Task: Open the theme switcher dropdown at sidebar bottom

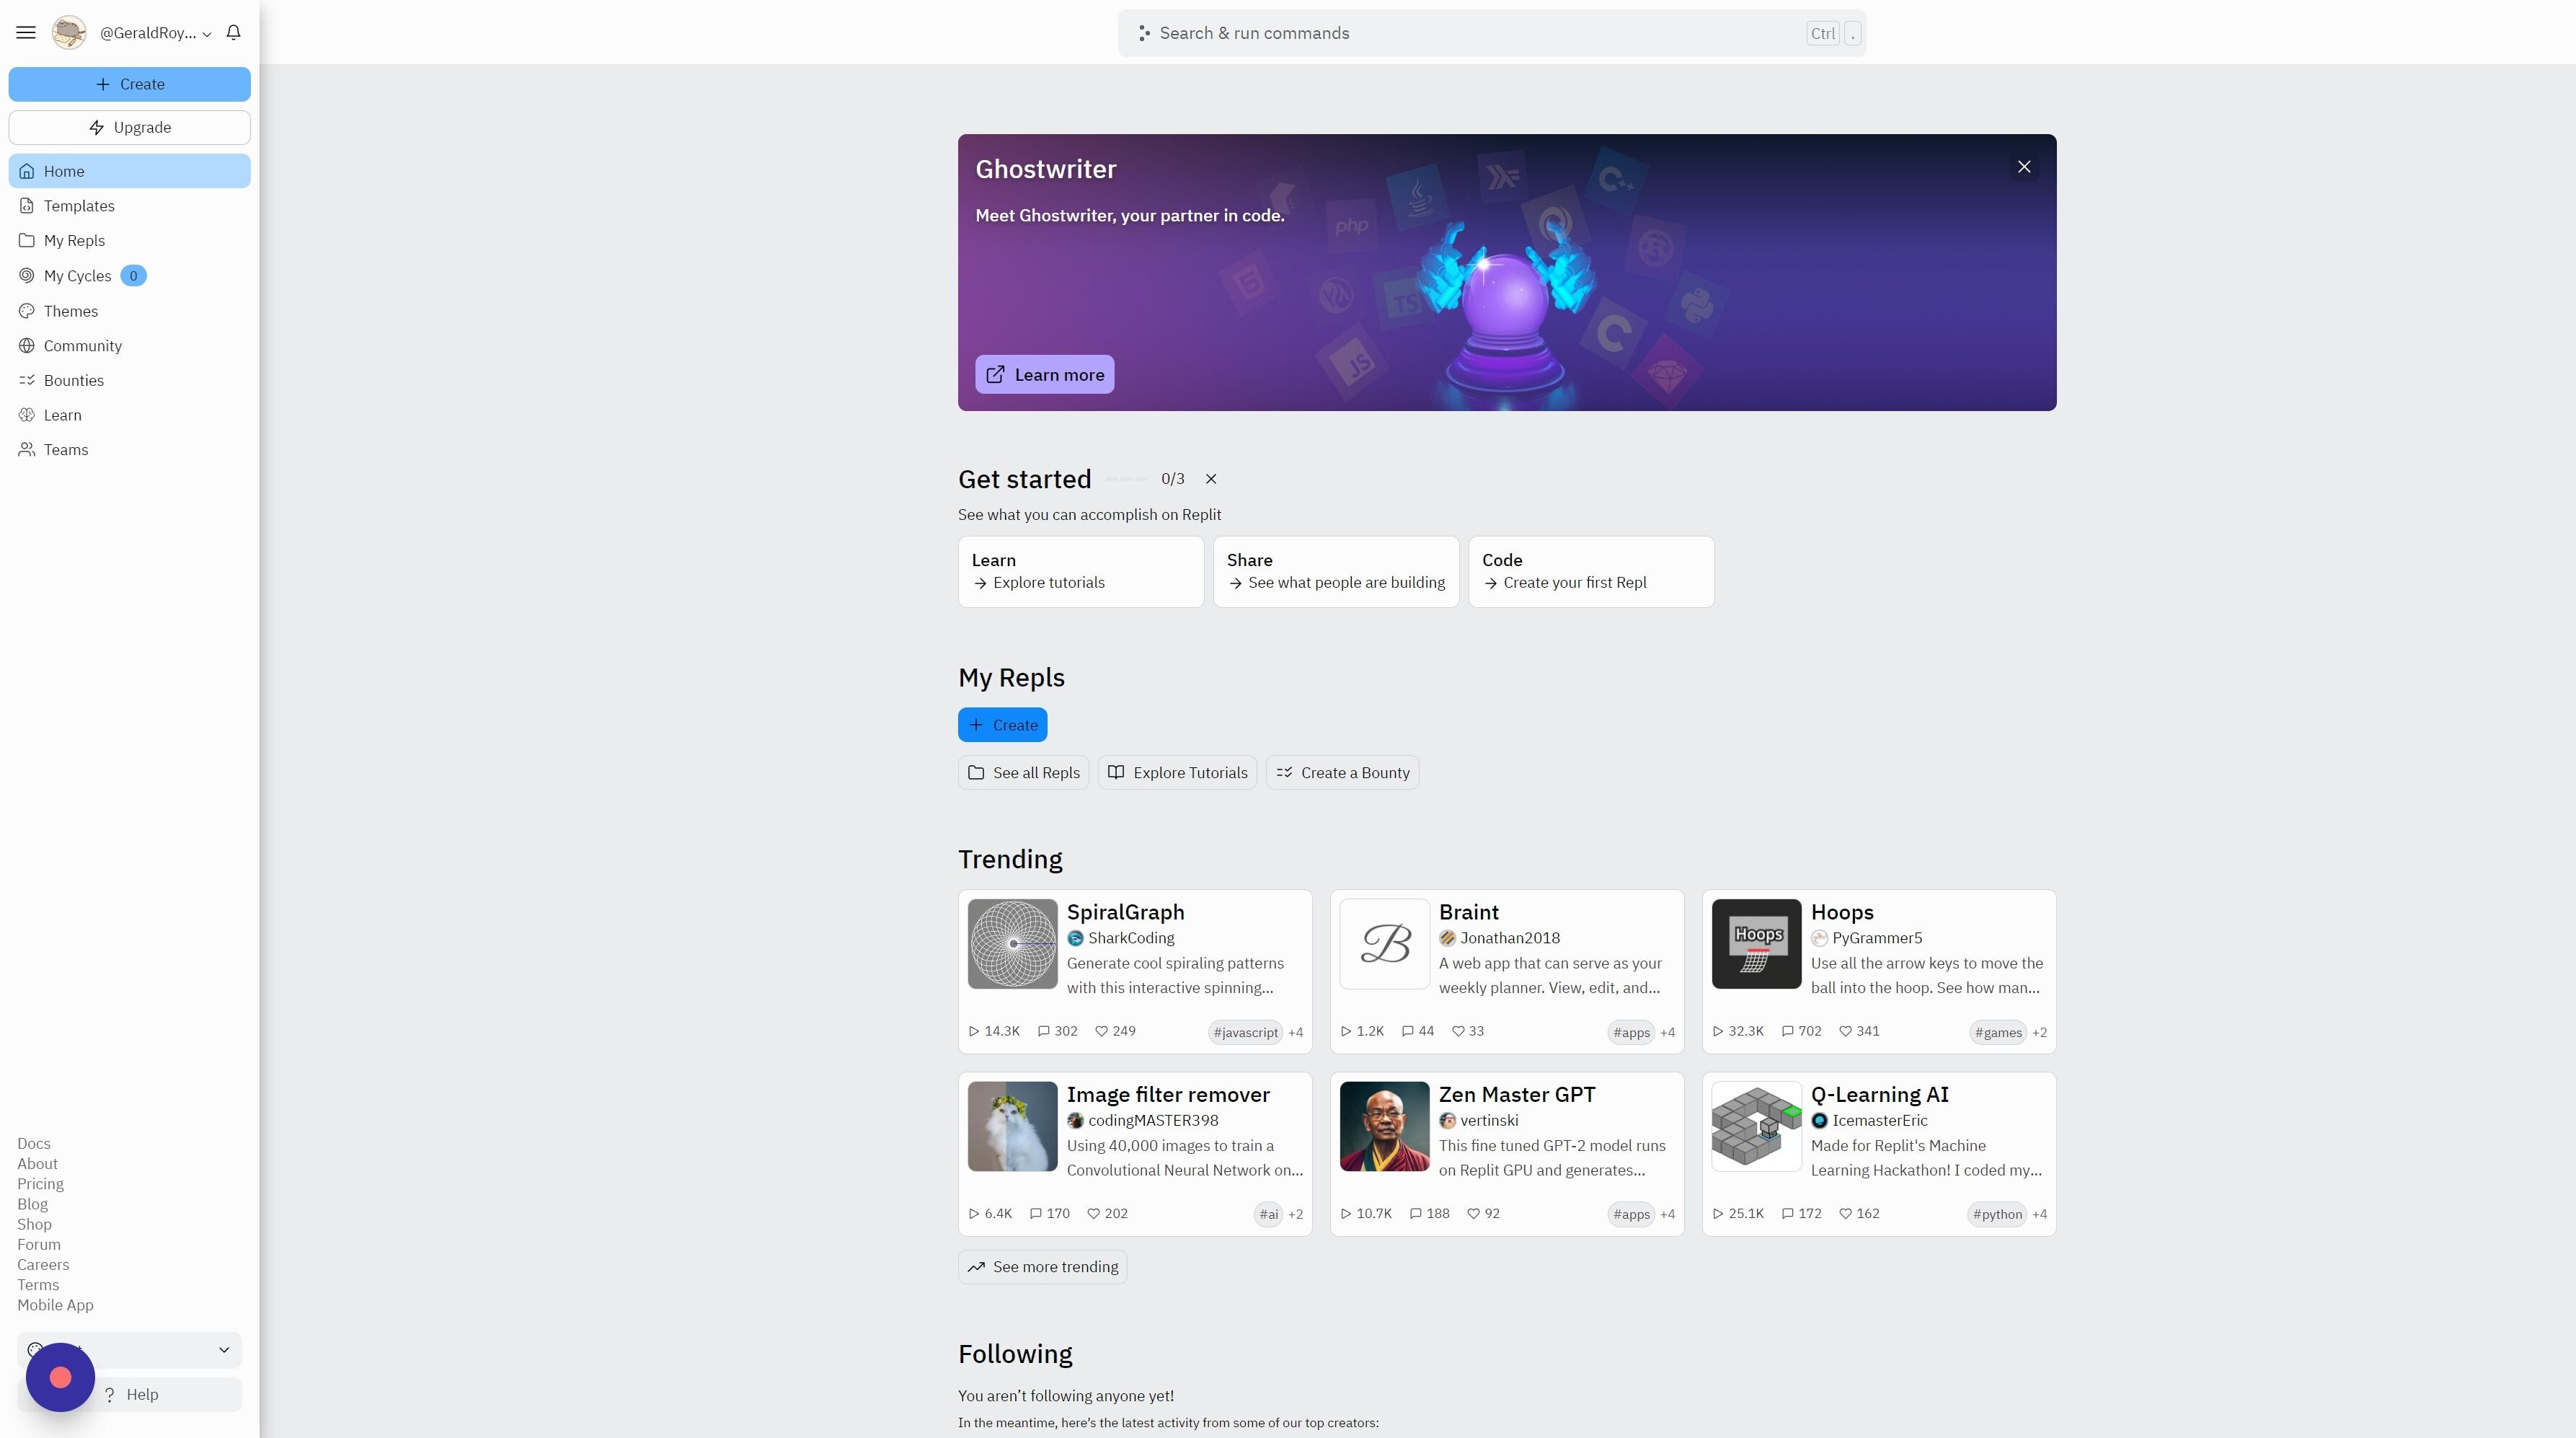Action: pyautogui.click(x=223, y=1350)
